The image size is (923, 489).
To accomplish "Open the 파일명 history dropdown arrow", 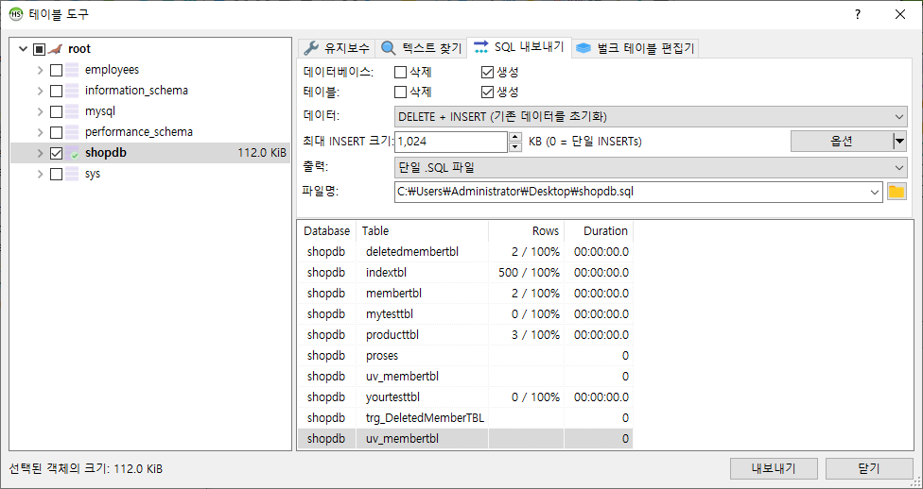I will coord(876,192).
